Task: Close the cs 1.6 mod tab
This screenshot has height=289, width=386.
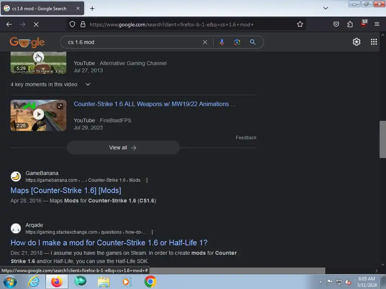Action: 78,8
